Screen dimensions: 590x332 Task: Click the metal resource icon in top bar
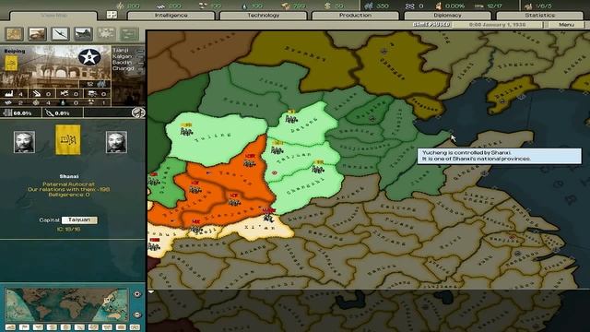[160, 6]
